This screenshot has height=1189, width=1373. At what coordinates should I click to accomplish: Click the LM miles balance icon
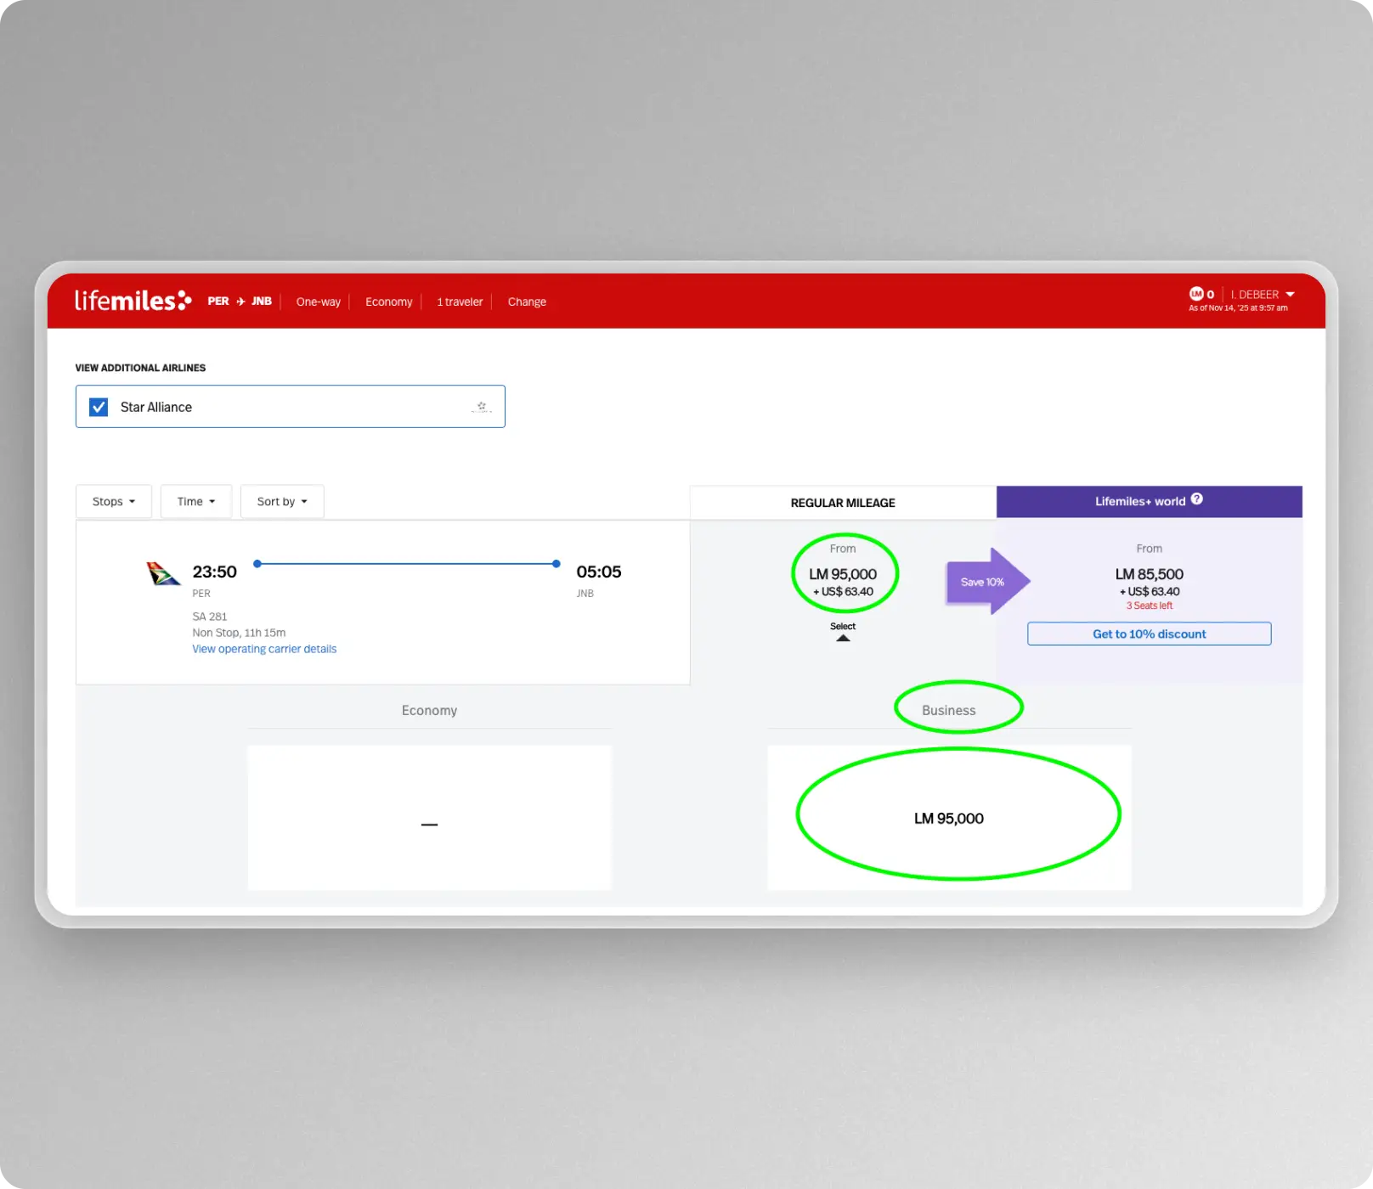pos(1196,294)
